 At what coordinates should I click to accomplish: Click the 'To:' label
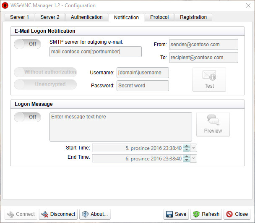[x=164, y=58]
